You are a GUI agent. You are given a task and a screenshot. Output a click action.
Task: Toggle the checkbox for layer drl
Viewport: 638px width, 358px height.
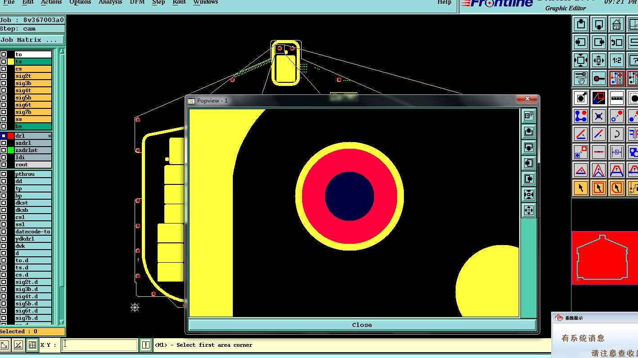(x=4, y=136)
